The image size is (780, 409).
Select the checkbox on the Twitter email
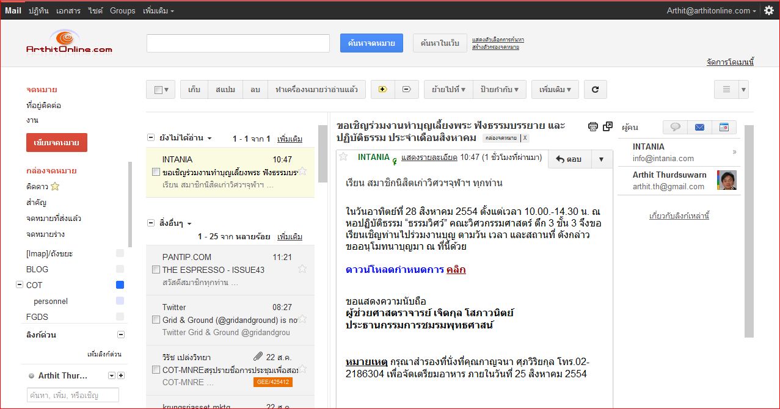[x=155, y=320]
